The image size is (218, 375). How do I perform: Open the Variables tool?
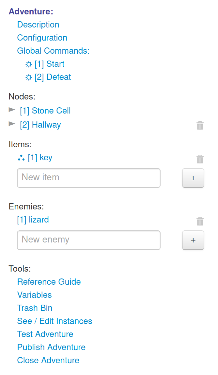[34, 295]
